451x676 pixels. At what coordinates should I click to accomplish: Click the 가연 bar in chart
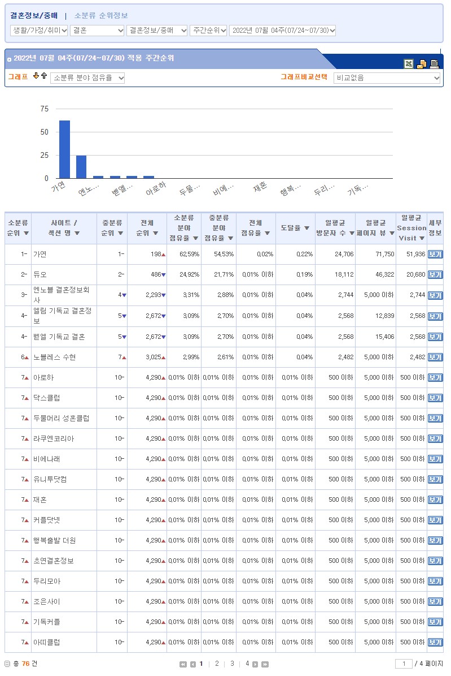pos(64,149)
